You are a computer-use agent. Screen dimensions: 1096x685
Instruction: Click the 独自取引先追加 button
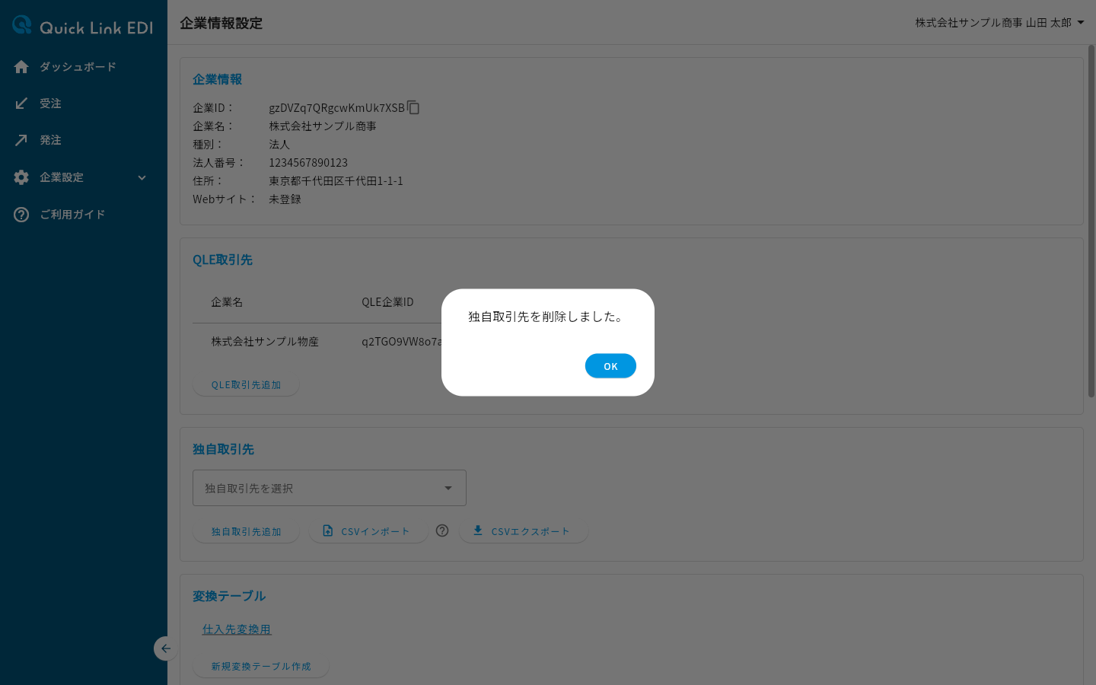pos(246,532)
